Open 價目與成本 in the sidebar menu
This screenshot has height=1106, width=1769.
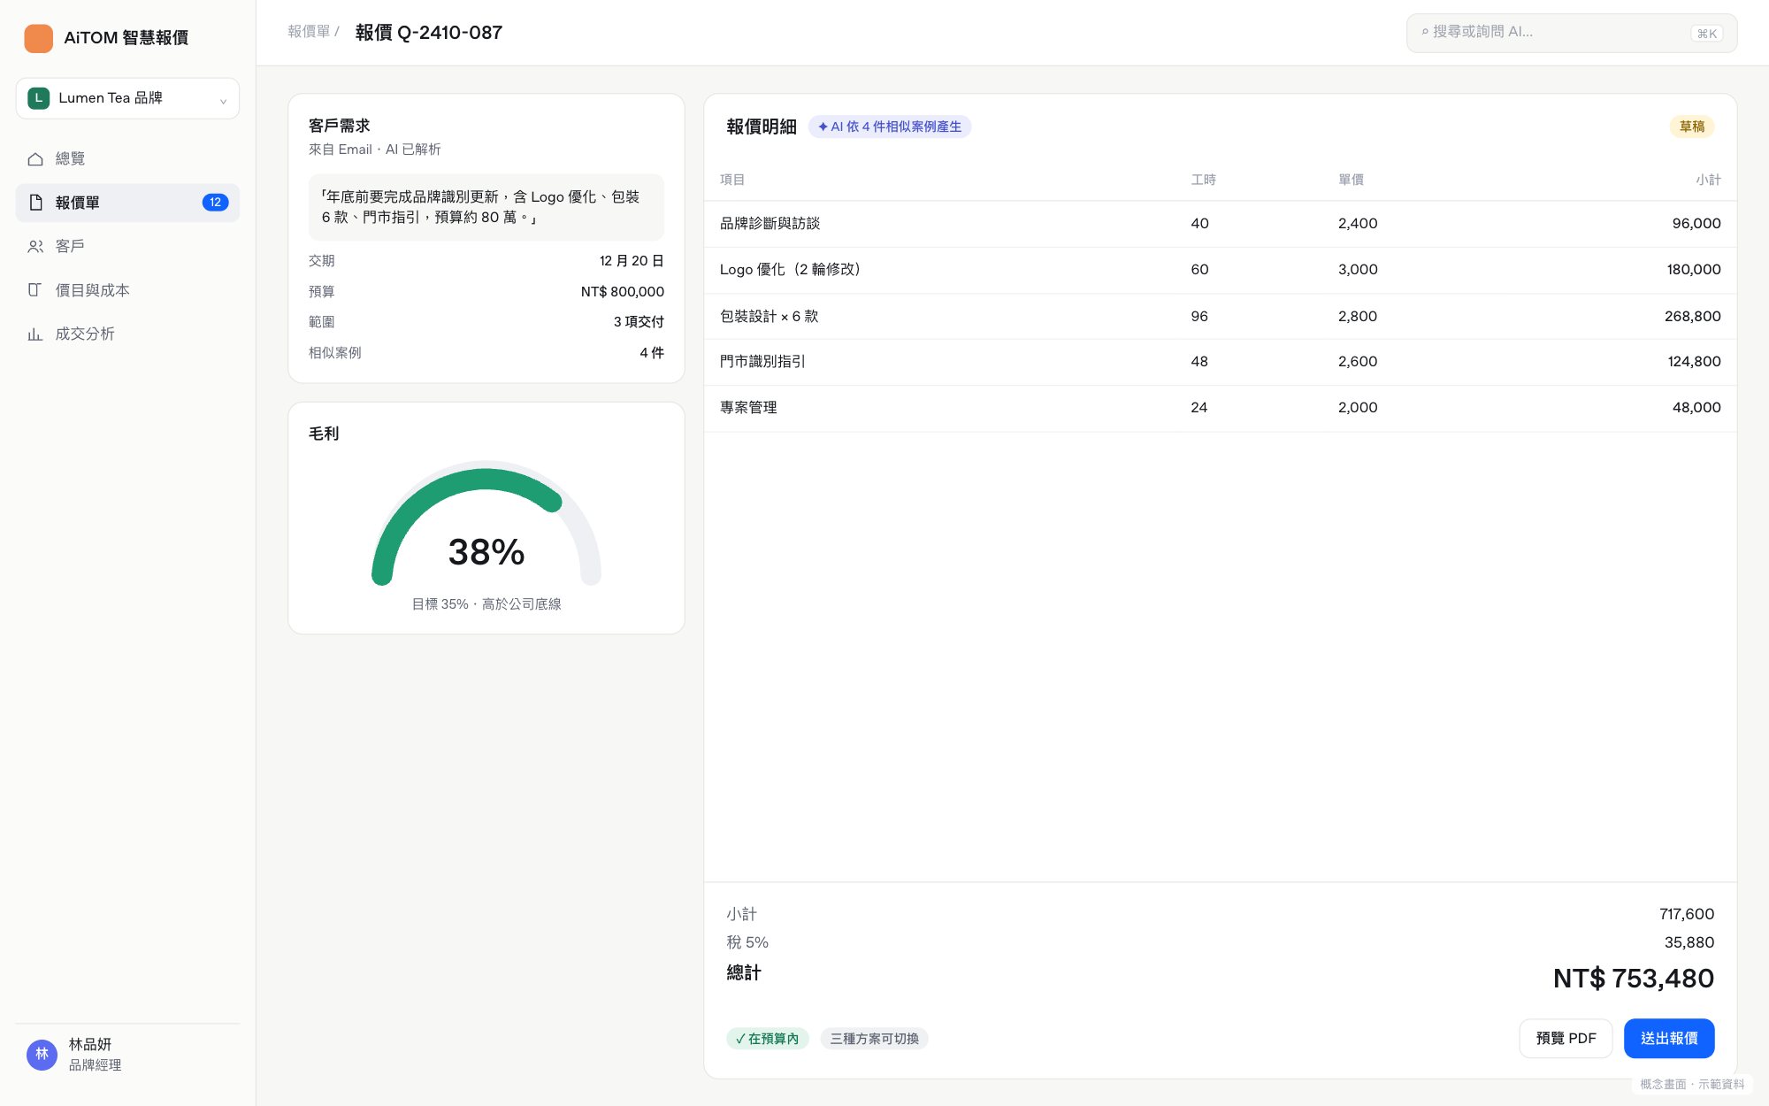tap(127, 290)
